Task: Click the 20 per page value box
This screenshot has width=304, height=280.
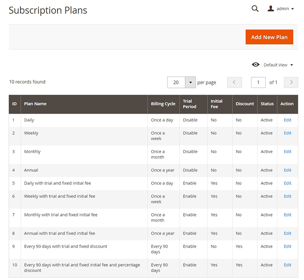Action: click(176, 82)
